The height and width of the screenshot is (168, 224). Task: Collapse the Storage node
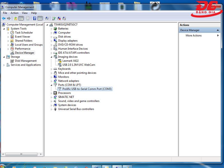[4, 57]
